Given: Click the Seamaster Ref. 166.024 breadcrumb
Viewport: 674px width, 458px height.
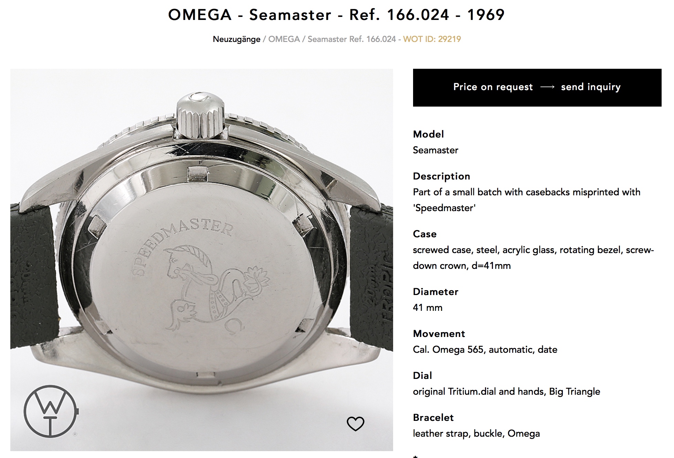Looking at the screenshot, I should click(x=351, y=39).
